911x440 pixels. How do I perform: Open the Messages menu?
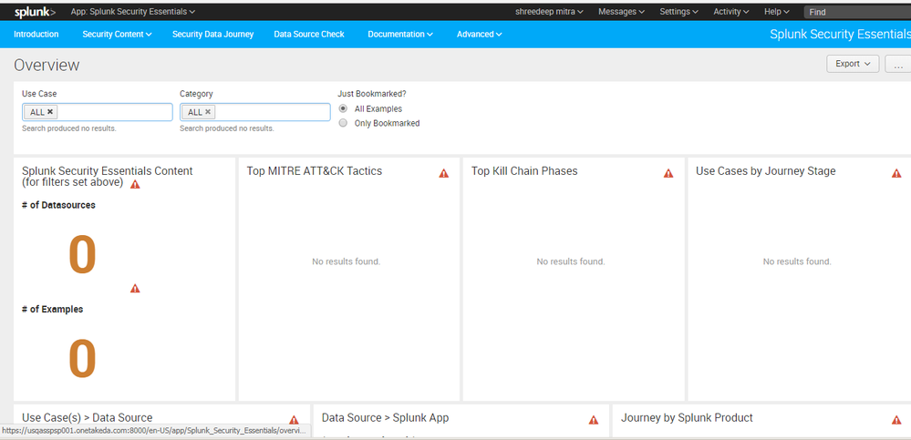(x=621, y=12)
